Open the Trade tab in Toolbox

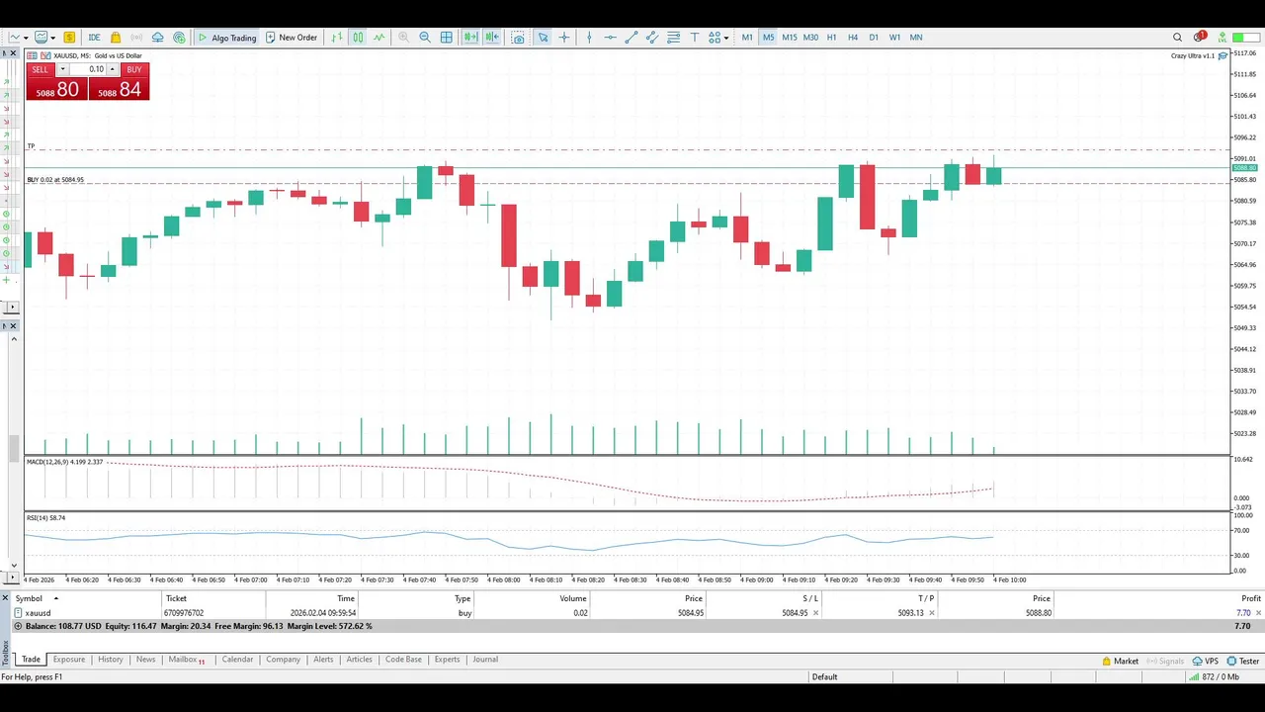point(31,660)
